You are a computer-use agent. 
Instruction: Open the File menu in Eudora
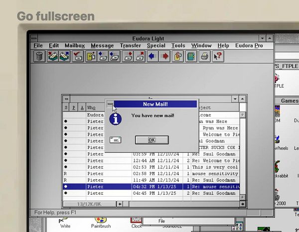click(38, 45)
